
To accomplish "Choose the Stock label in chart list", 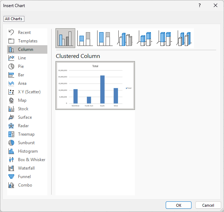I will pos(23,109).
